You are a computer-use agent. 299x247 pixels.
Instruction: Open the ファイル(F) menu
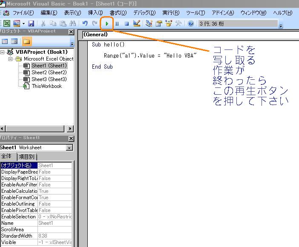(x=23, y=13)
